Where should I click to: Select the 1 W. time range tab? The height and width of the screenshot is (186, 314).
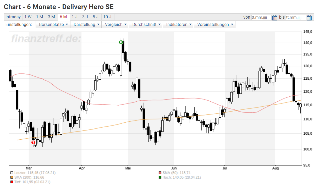28,17
